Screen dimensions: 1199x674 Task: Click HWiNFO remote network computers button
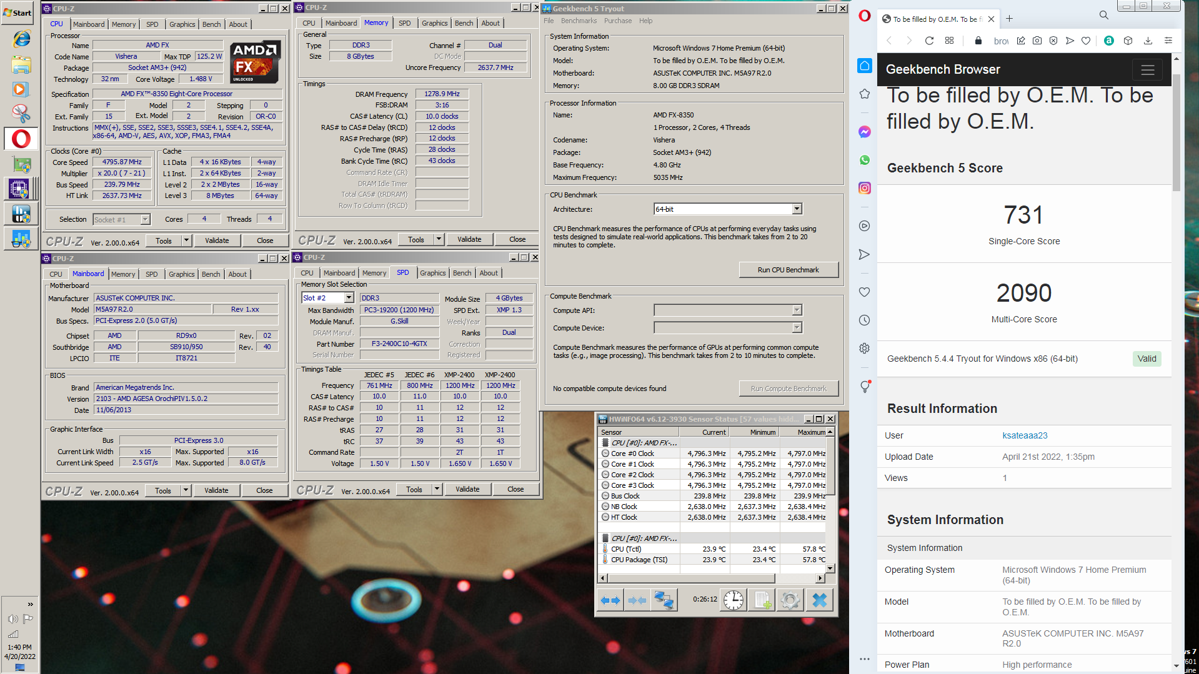664,601
